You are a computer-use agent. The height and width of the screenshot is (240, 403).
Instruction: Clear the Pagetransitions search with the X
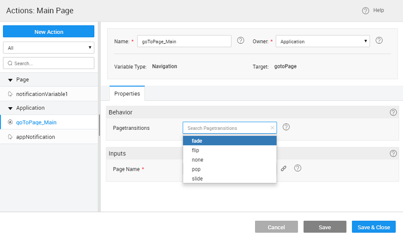pos(272,128)
